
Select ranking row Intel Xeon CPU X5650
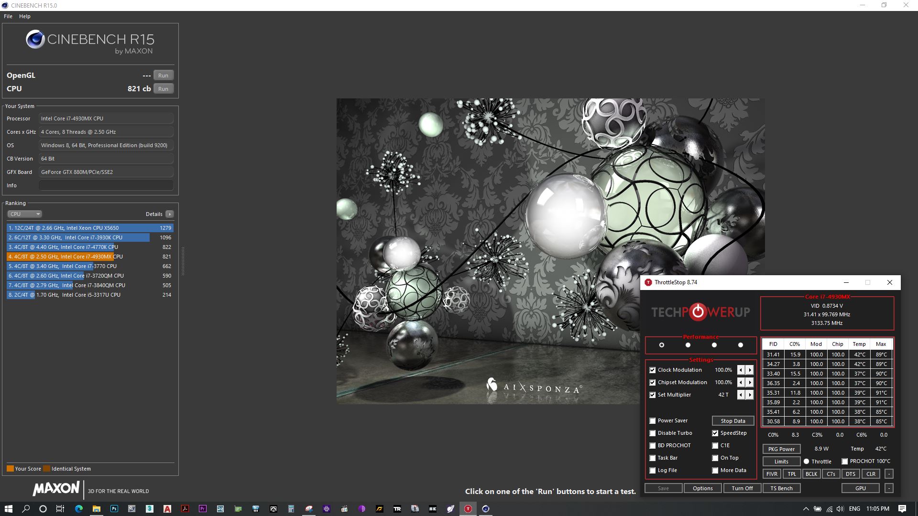(x=90, y=228)
